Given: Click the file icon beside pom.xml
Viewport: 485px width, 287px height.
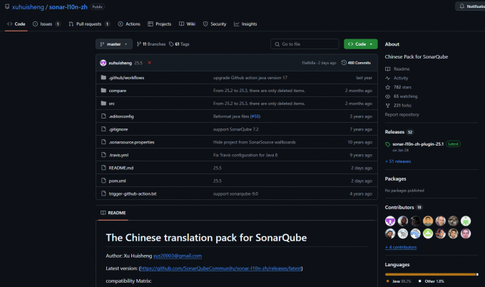Looking at the screenshot, I should pyautogui.click(x=103, y=181).
